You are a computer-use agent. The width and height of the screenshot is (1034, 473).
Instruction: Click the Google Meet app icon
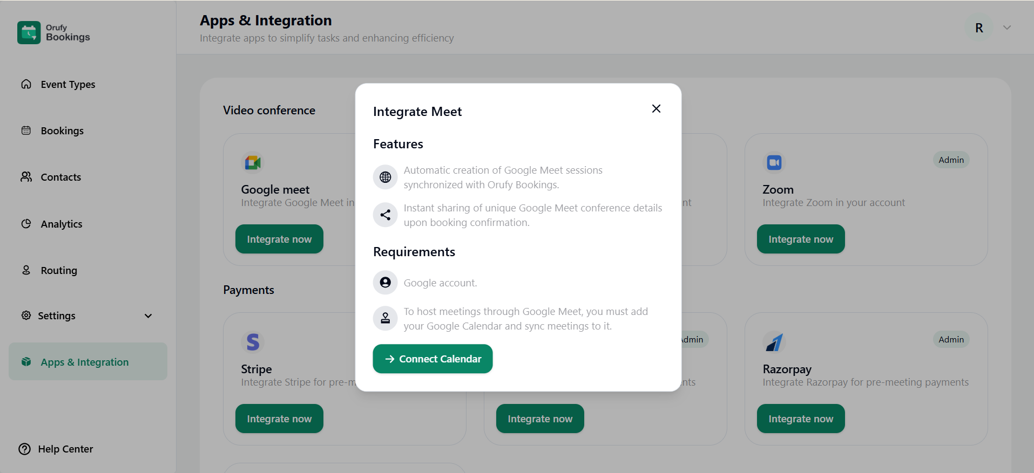click(253, 162)
